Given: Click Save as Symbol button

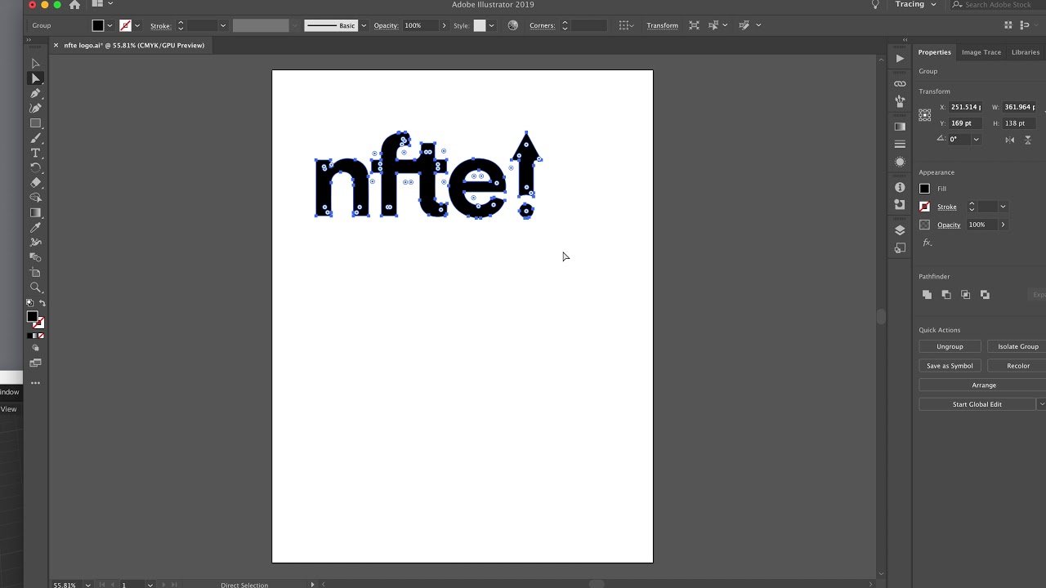Looking at the screenshot, I should coord(950,366).
